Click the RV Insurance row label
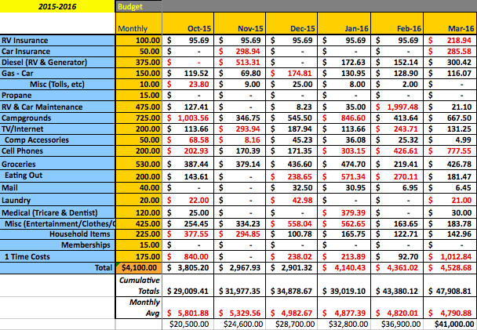 pos(57,40)
